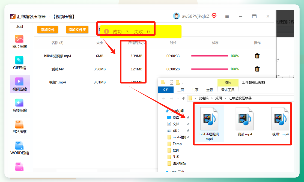Open GIF压缩 tool in sidebar

click(20, 63)
